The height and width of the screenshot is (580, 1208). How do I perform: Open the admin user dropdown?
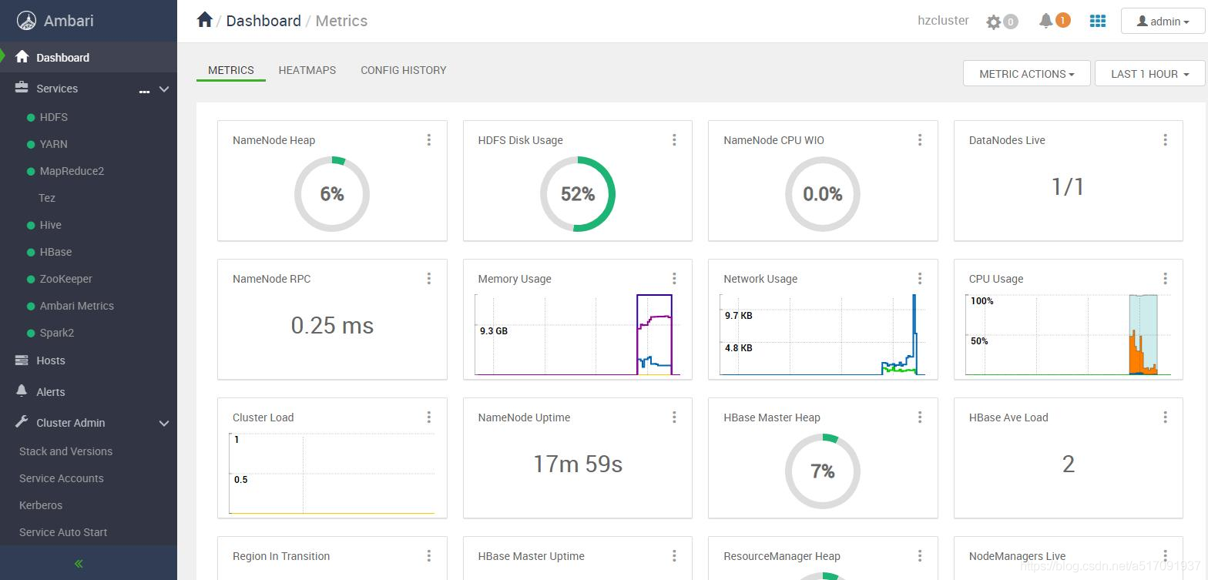1163,21
